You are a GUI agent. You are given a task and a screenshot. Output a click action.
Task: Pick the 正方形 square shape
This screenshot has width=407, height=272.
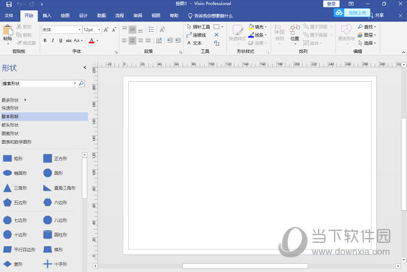click(x=55, y=158)
